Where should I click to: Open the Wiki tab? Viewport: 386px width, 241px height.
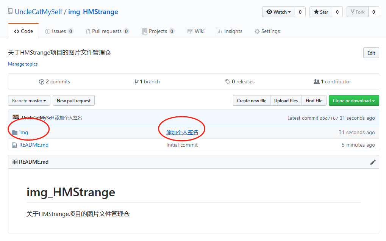point(196,31)
